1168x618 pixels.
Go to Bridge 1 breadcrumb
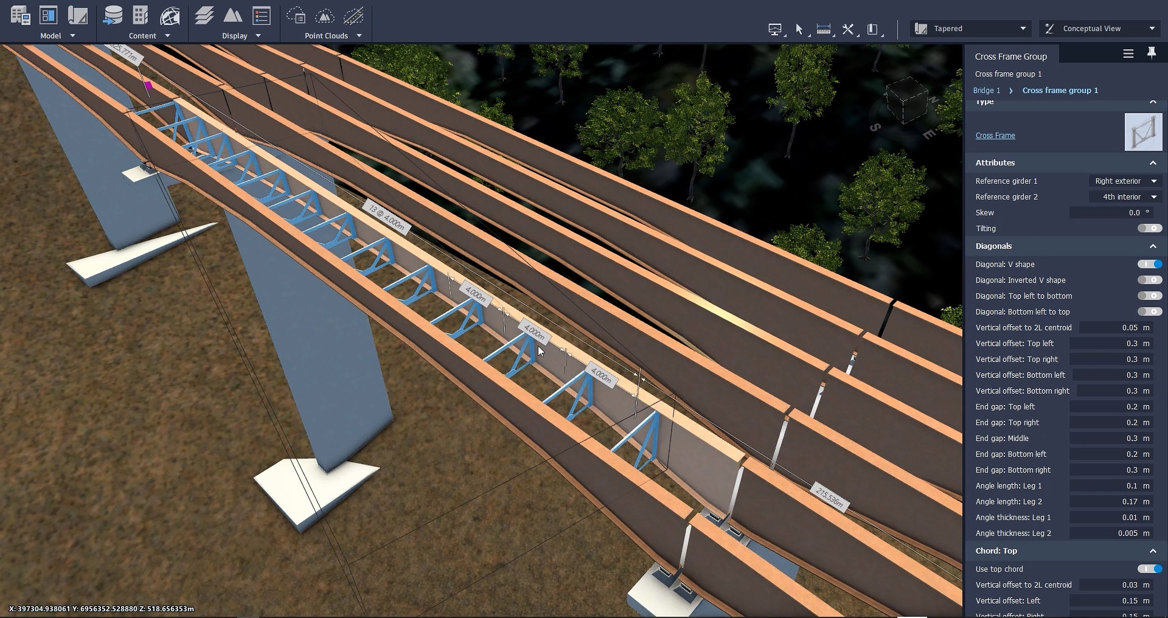point(987,90)
